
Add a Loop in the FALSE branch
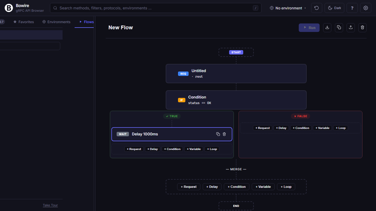[x=341, y=128]
